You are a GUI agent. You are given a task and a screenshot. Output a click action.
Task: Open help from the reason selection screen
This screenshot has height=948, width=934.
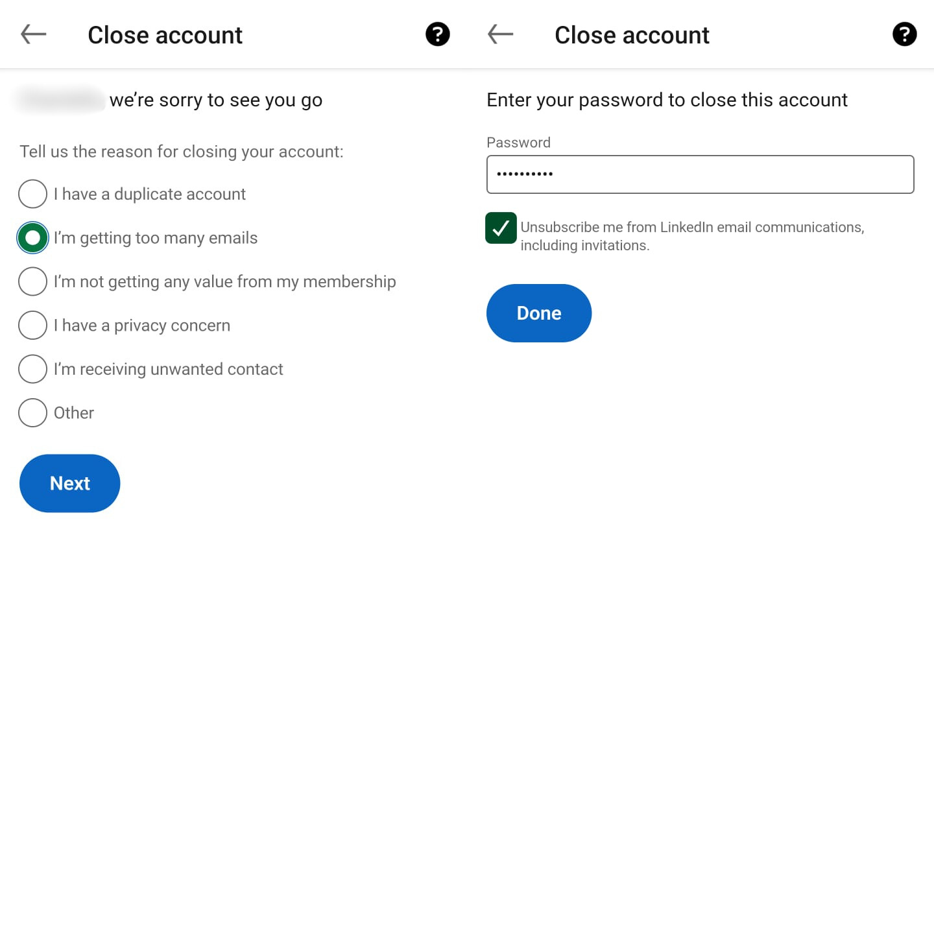[x=438, y=34]
